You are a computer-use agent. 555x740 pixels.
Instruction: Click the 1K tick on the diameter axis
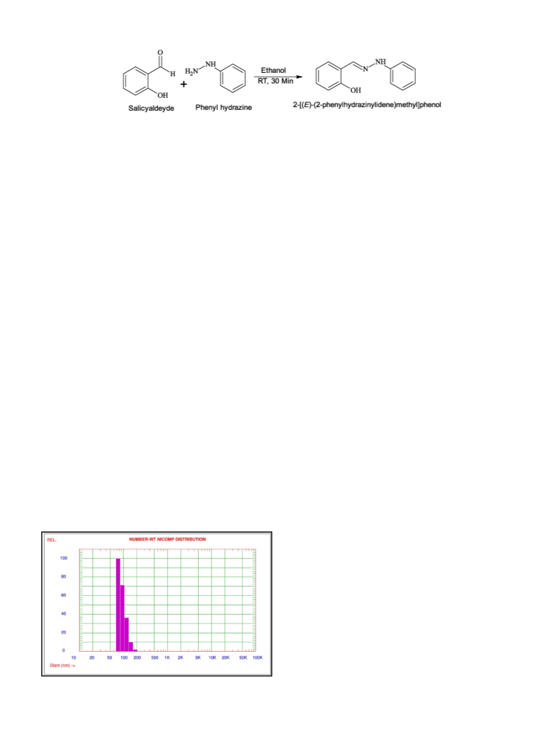[x=167, y=657]
